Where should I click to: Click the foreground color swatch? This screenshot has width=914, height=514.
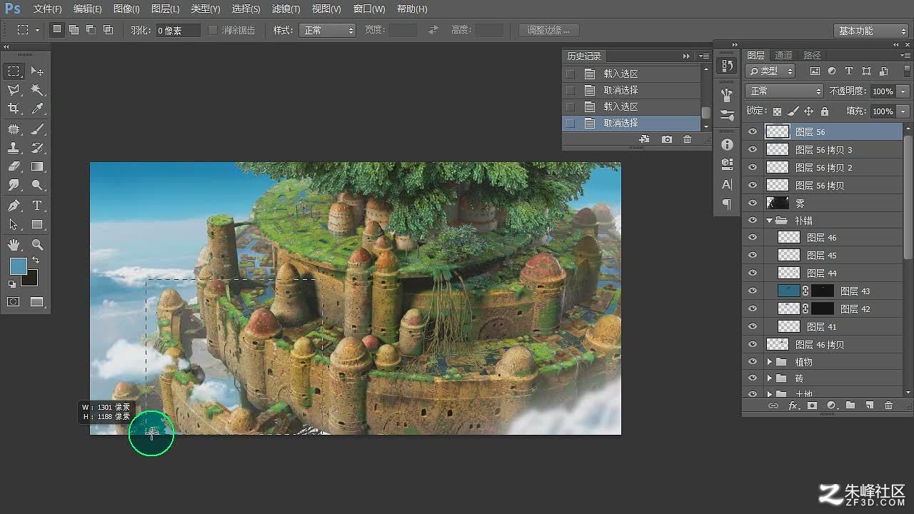point(18,266)
